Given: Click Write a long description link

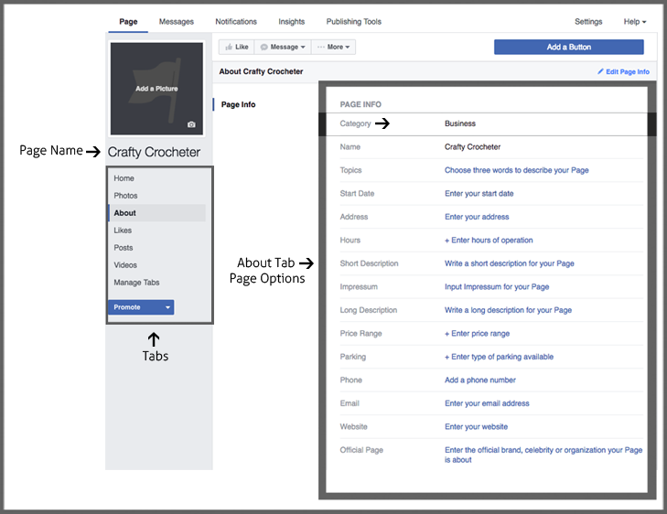Looking at the screenshot, I should coord(508,310).
